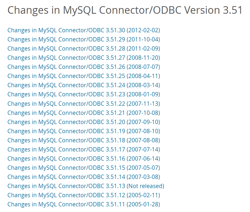Image resolution: width=250 pixels, height=212 pixels.
Task: Open the 3.51.23 (2008-01-09) changes link
Action: coord(84,94)
